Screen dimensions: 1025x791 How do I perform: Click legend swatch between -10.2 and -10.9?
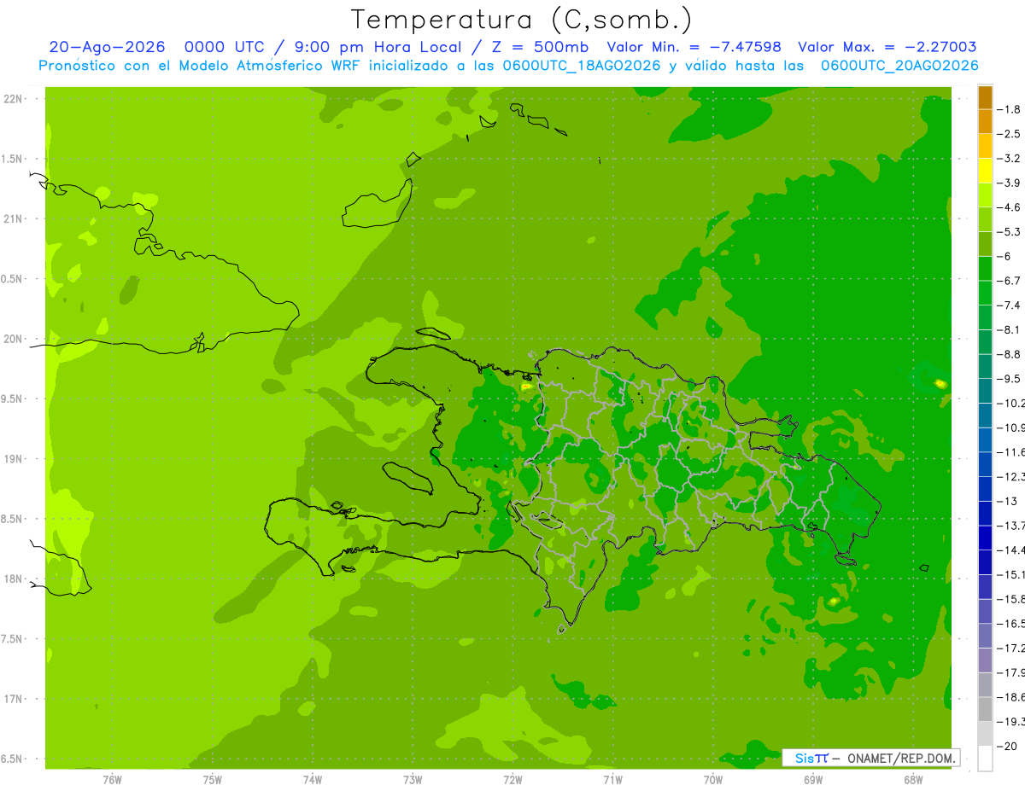click(985, 415)
